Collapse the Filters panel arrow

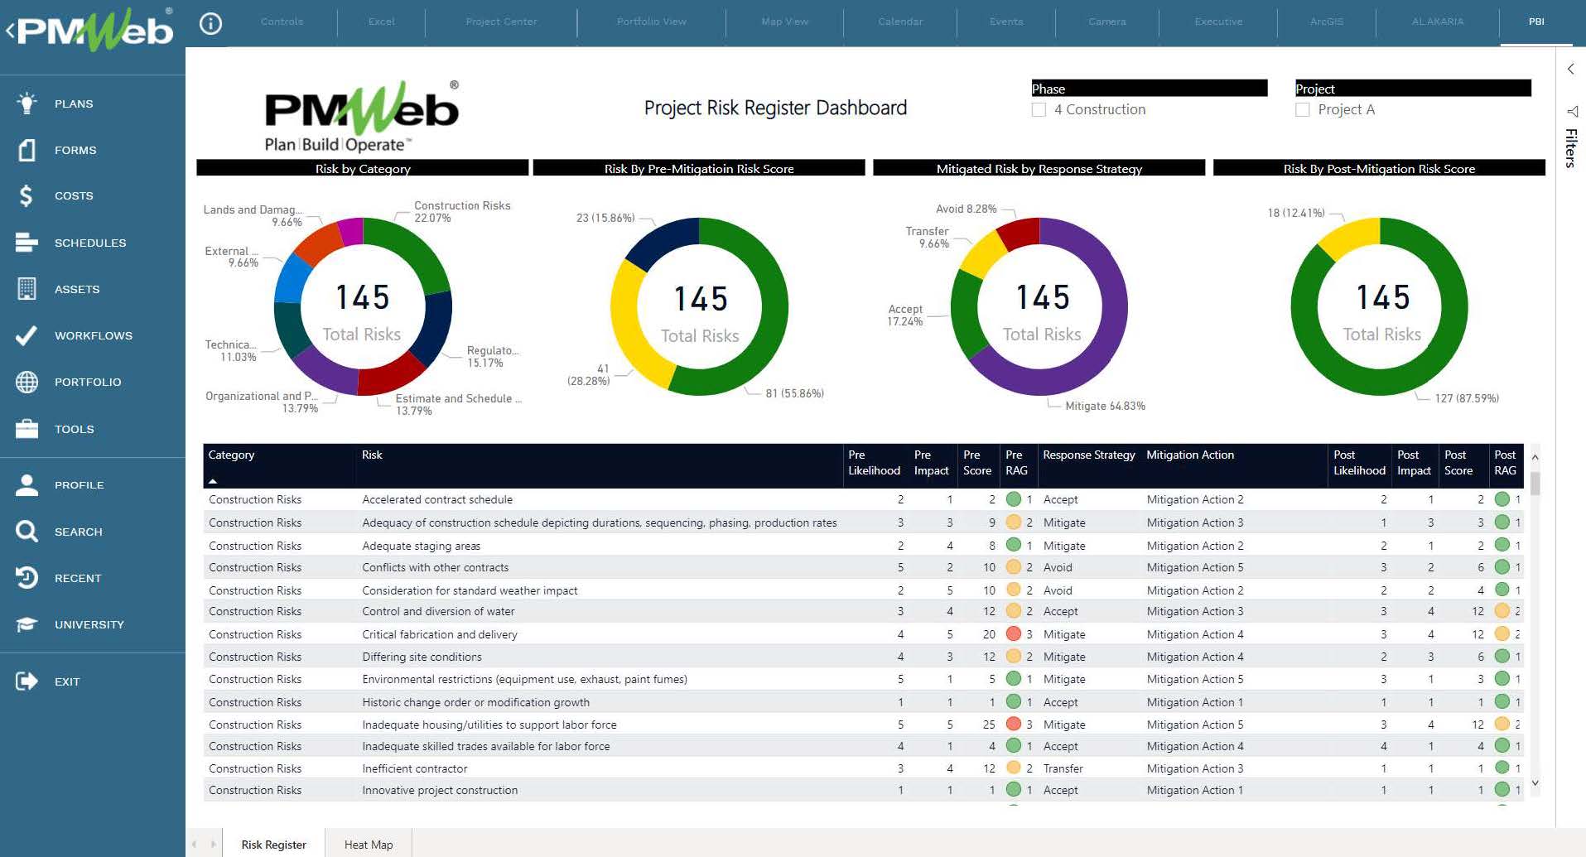[1570, 70]
